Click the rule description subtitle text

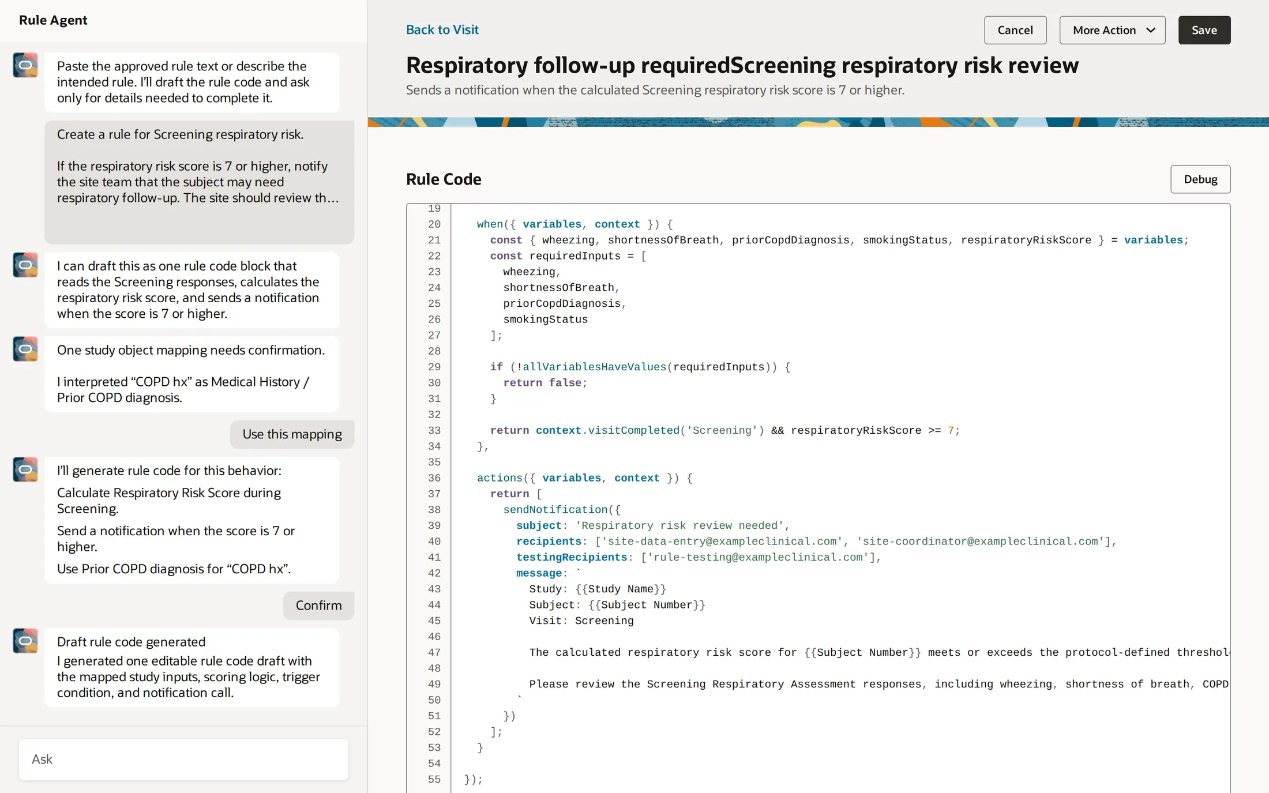(655, 90)
